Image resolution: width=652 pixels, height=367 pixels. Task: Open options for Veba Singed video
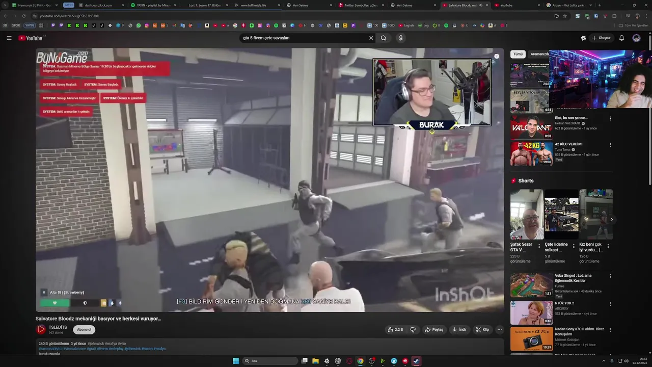point(611,276)
